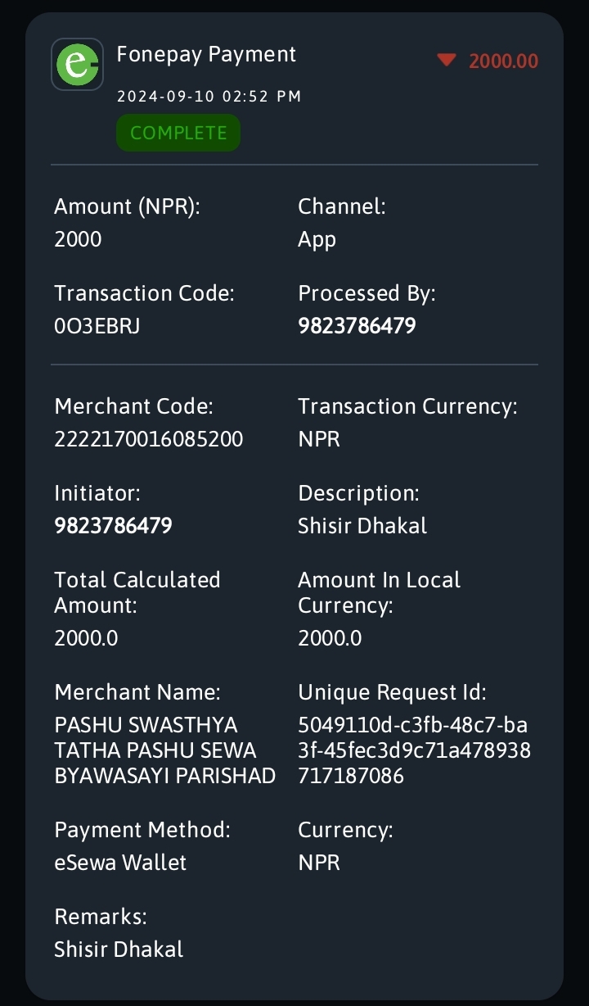Select the Total Calculated Amount value
Screen dimensions: 589x1006
pos(86,638)
